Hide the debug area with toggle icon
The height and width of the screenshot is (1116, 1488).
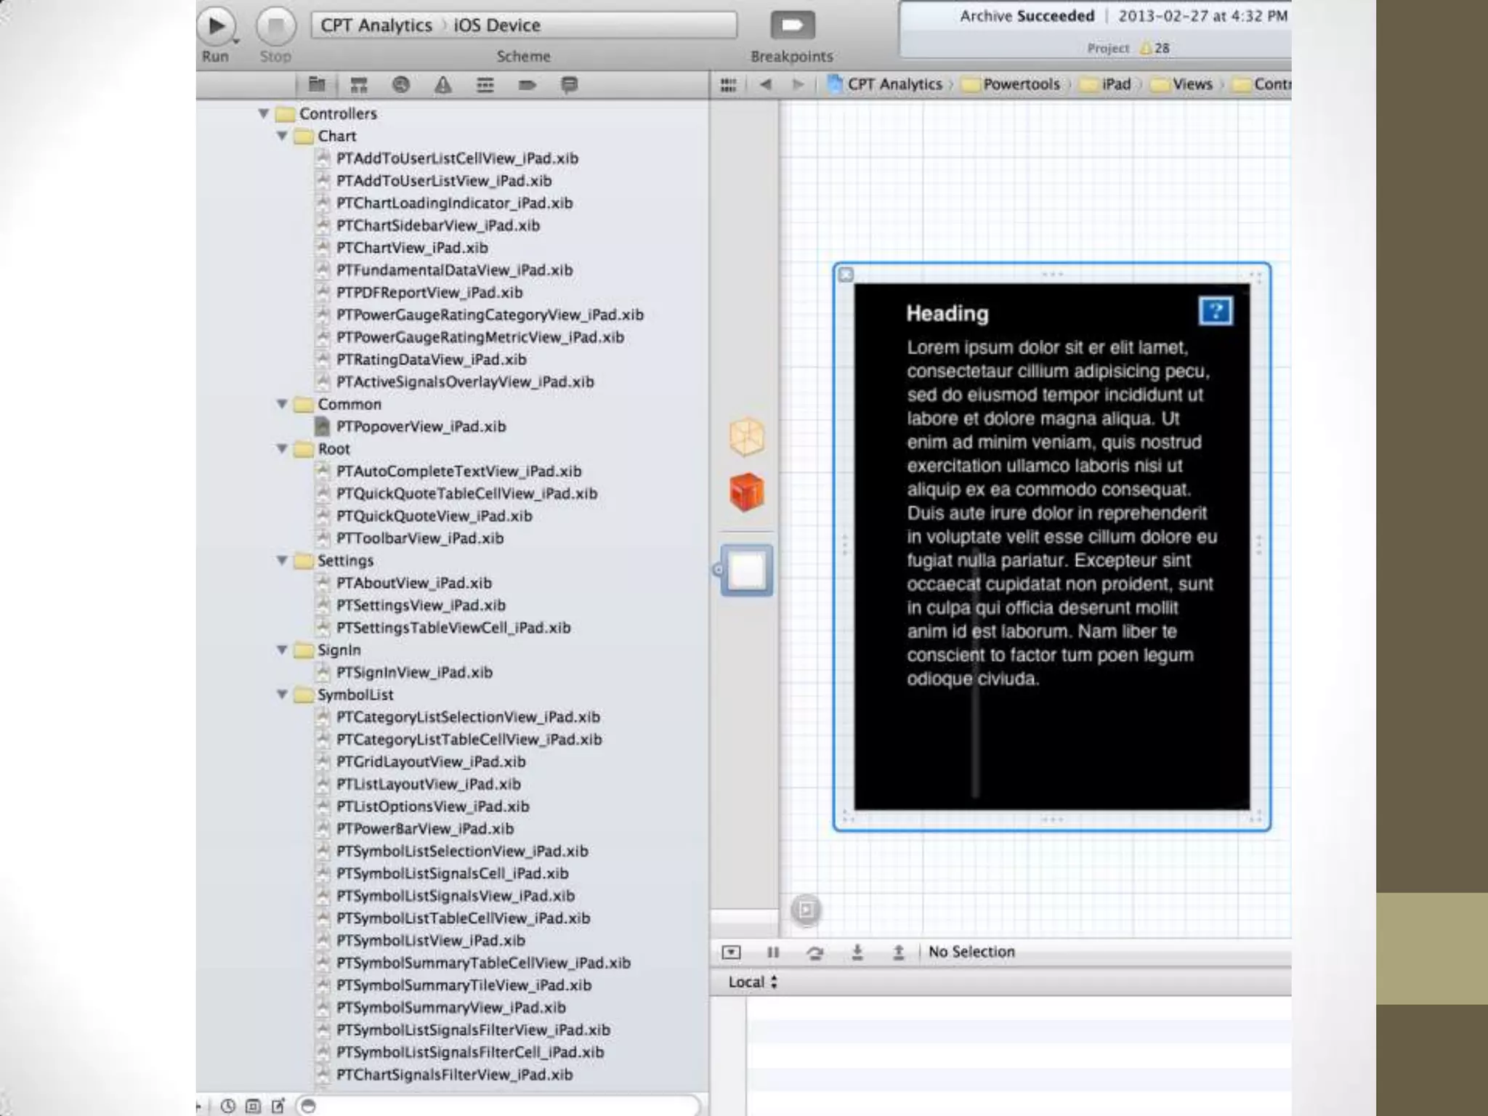point(731,952)
